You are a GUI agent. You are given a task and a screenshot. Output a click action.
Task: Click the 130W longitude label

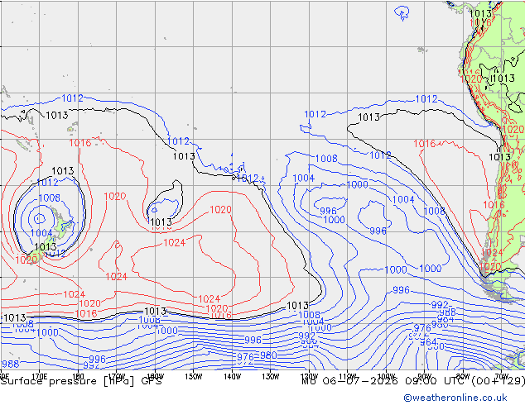tap(271, 376)
